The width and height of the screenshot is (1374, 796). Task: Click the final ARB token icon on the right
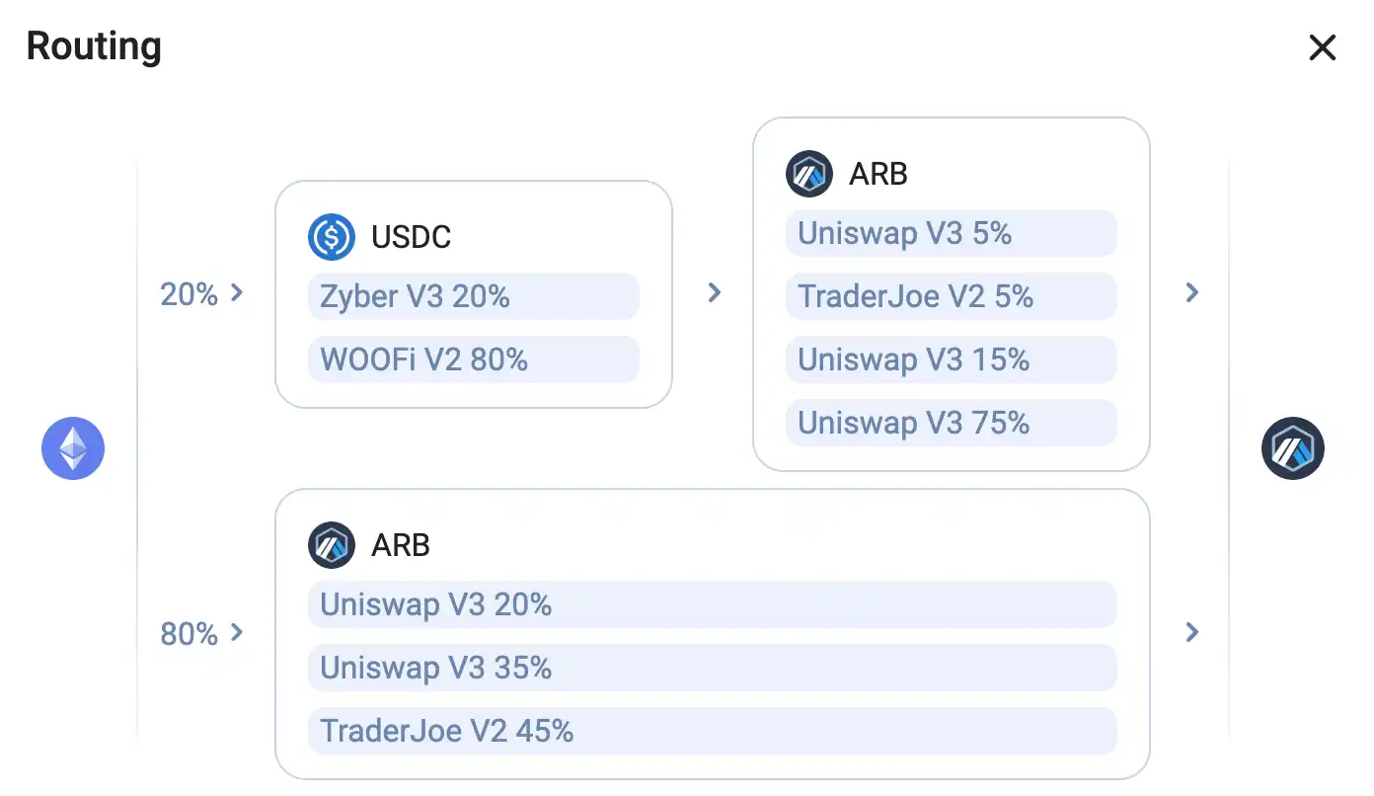pyautogui.click(x=1293, y=448)
